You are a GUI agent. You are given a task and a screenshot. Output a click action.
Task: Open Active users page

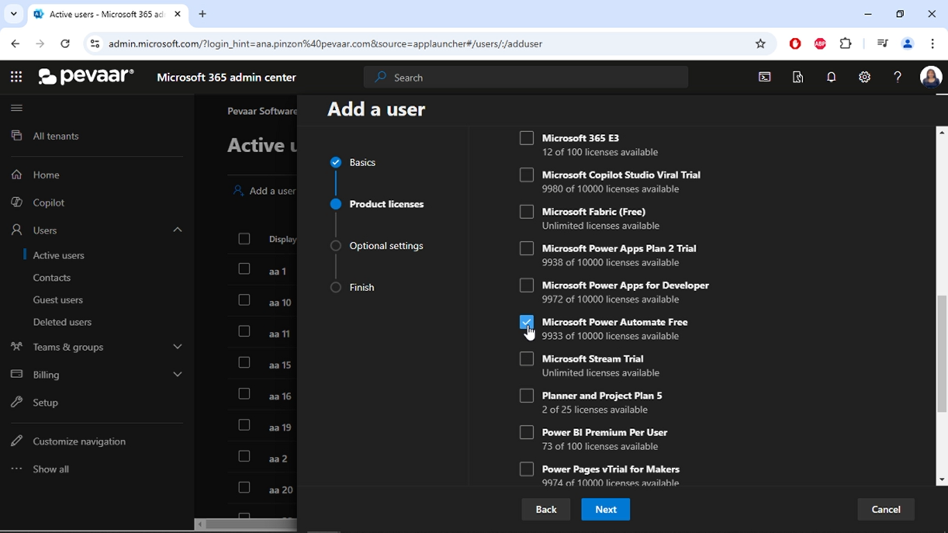(58, 255)
